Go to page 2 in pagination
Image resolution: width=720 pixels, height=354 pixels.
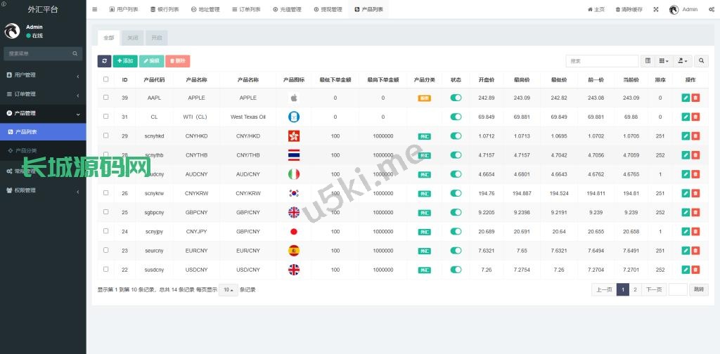(635, 289)
